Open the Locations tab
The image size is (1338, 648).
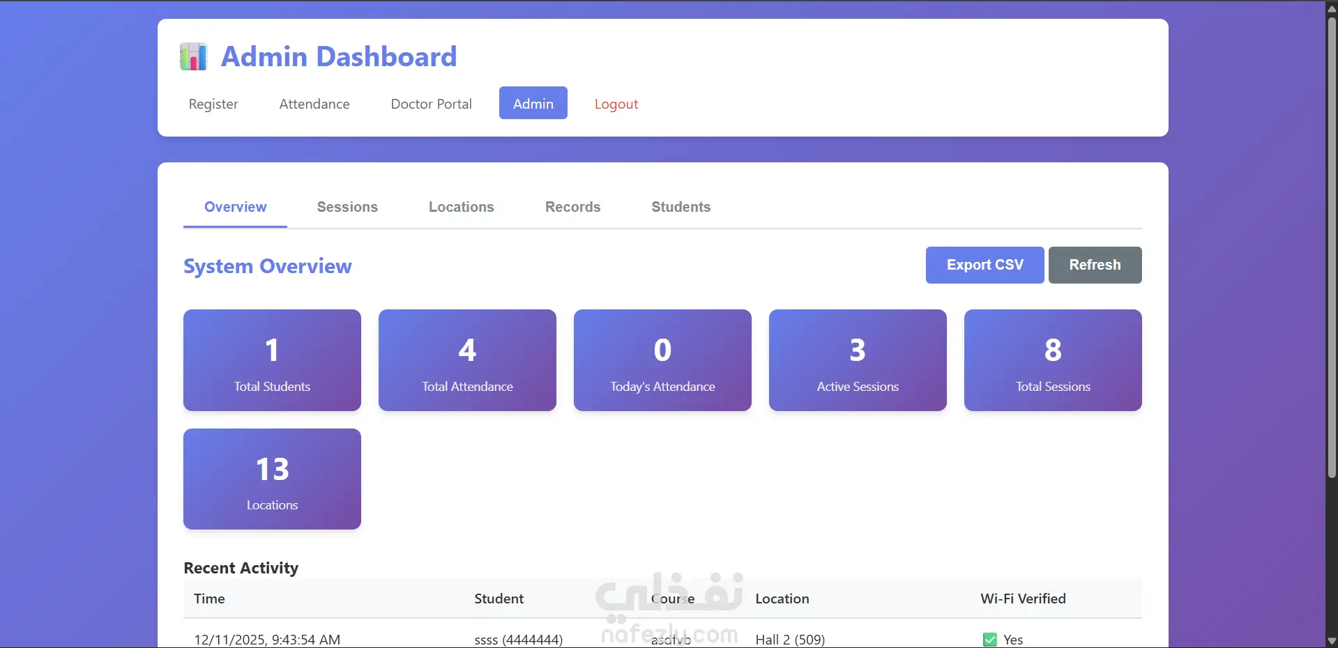461,207
